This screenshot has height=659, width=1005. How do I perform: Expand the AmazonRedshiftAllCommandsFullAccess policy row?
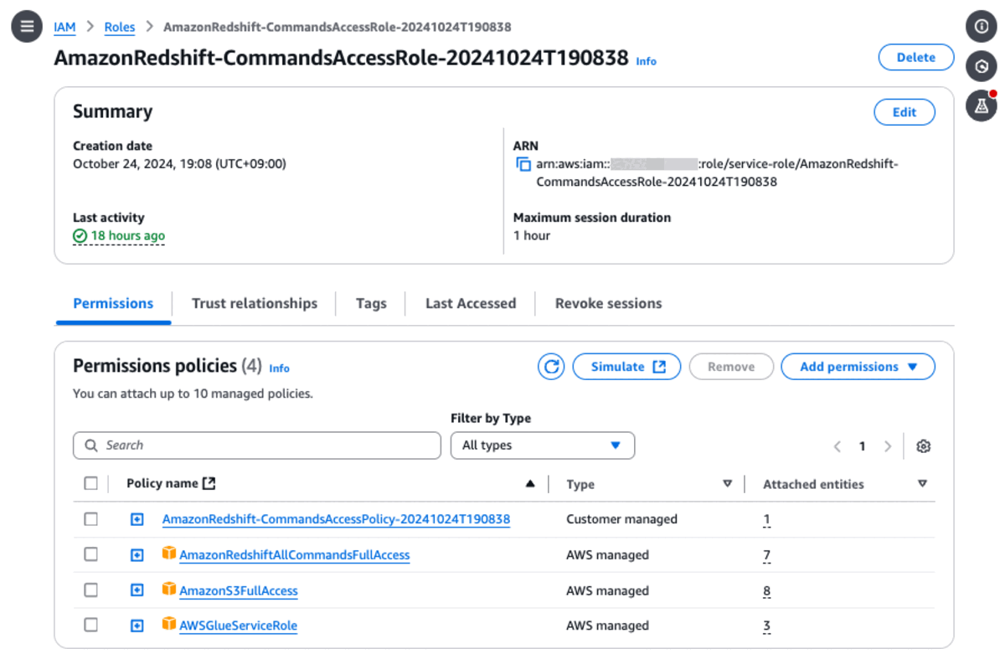click(137, 554)
